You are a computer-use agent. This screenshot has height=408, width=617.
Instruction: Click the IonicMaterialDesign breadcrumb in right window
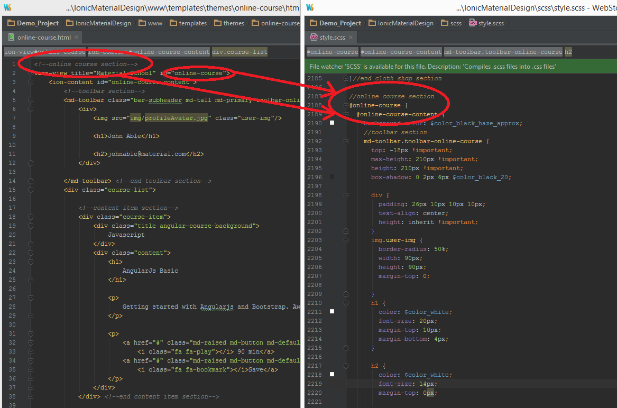(406, 23)
